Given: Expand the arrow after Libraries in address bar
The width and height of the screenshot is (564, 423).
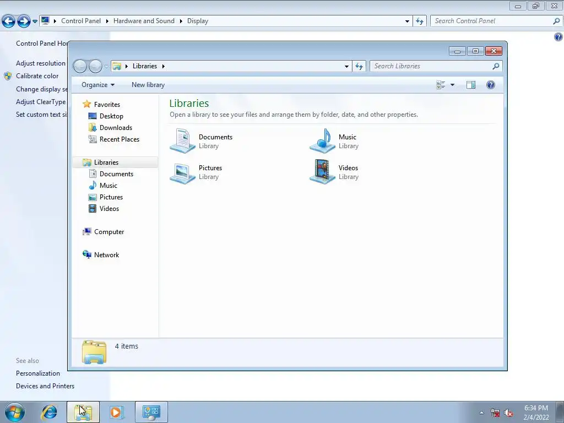Looking at the screenshot, I should click(x=163, y=66).
